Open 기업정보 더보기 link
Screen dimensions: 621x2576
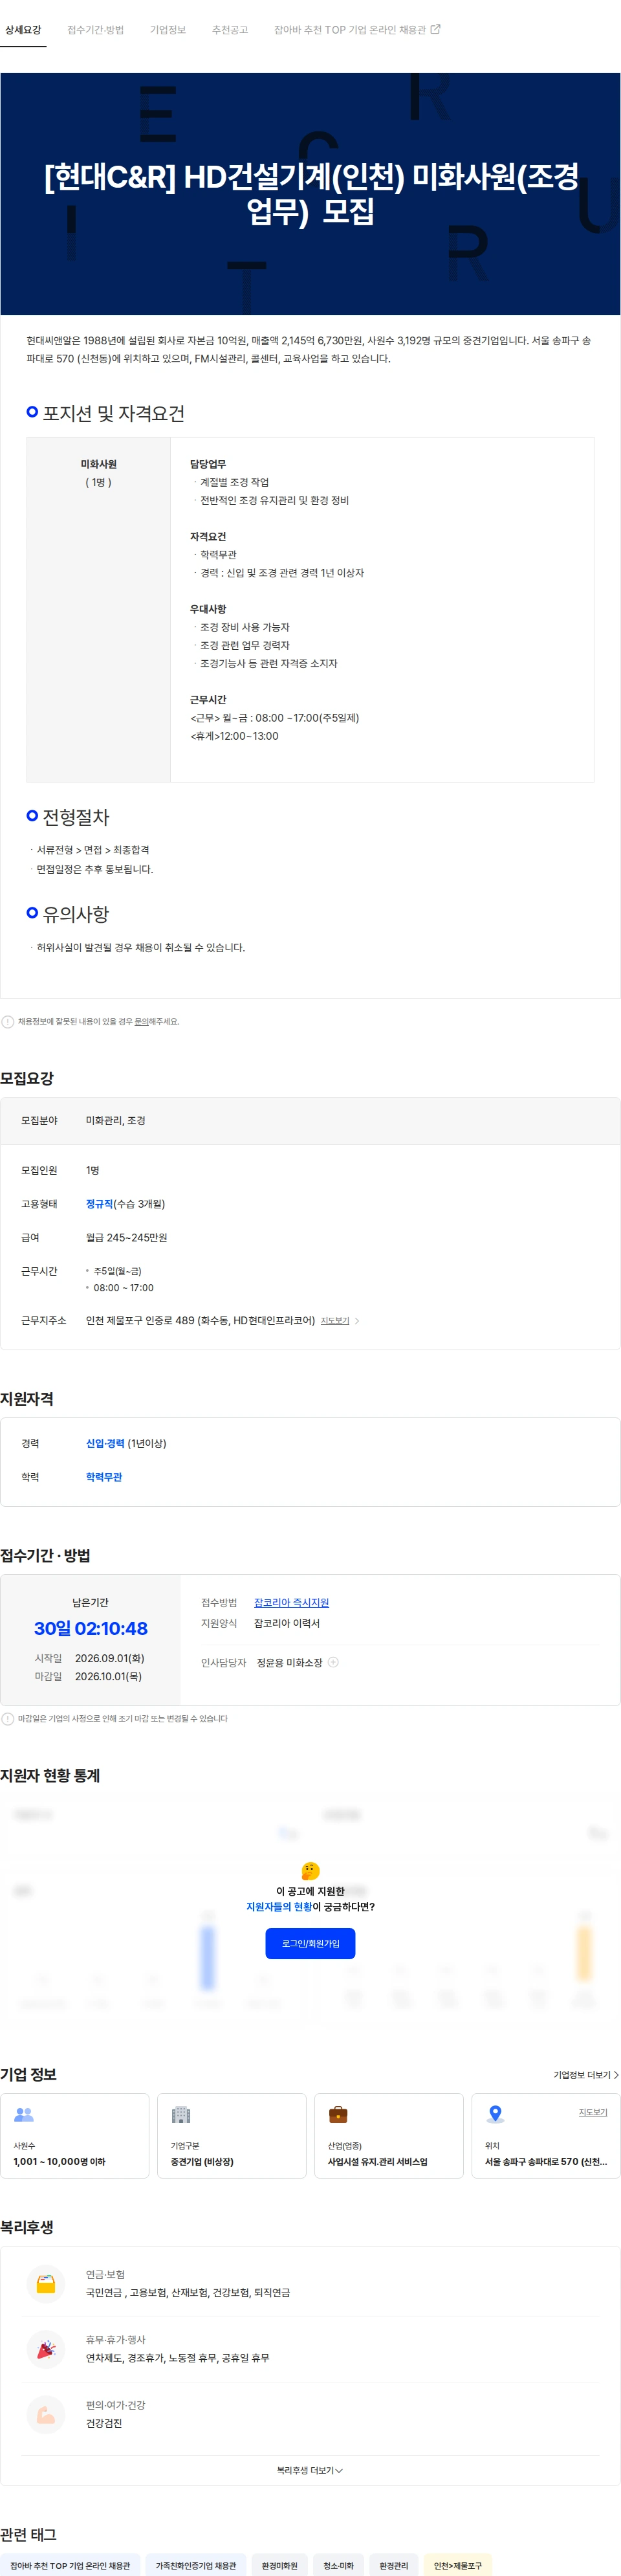coord(586,2074)
